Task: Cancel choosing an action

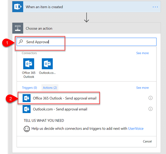Action: point(147,141)
